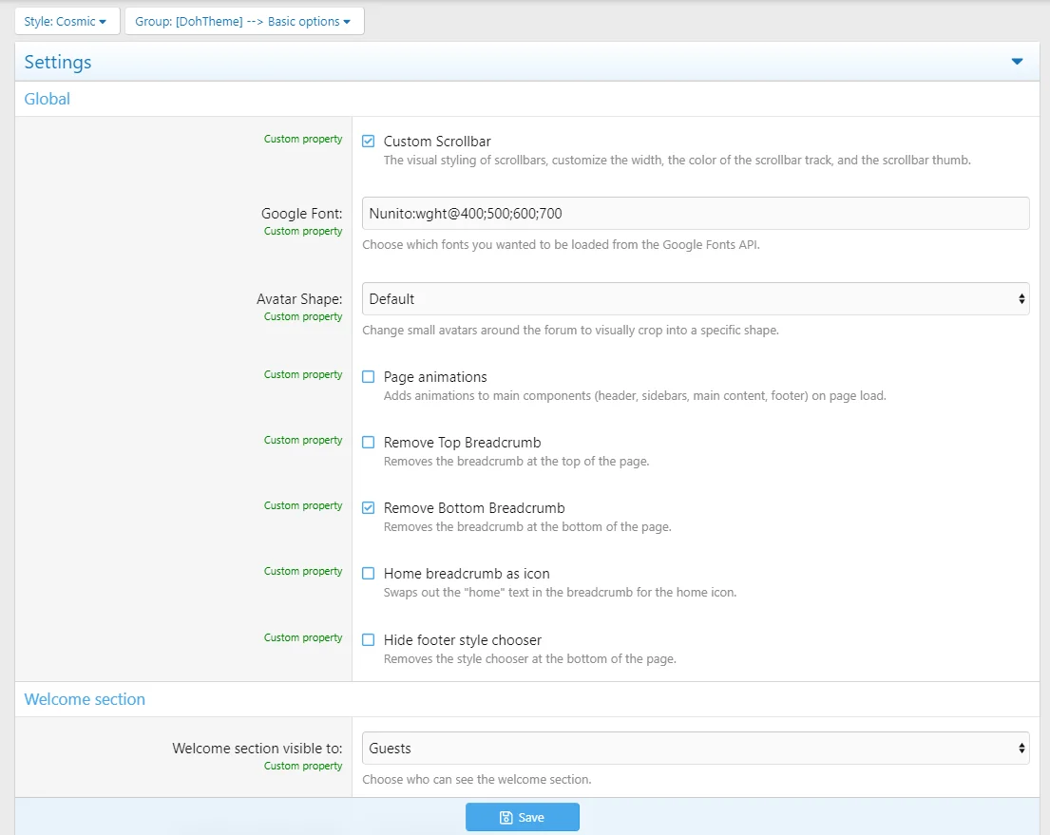Click the Page animations label text
The width and height of the screenshot is (1050, 835).
[435, 377]
